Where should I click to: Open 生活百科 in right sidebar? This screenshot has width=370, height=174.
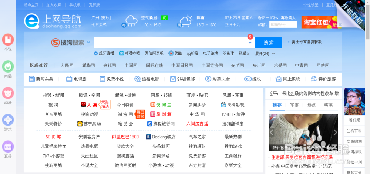pyautogui.click(x=354, y=131)
